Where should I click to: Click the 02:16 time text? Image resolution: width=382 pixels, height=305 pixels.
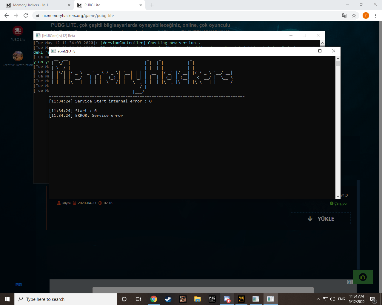[x=108, y=203]
